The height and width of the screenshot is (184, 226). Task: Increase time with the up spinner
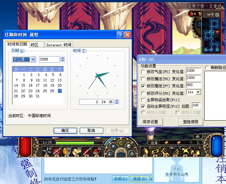tap(117, 101)
